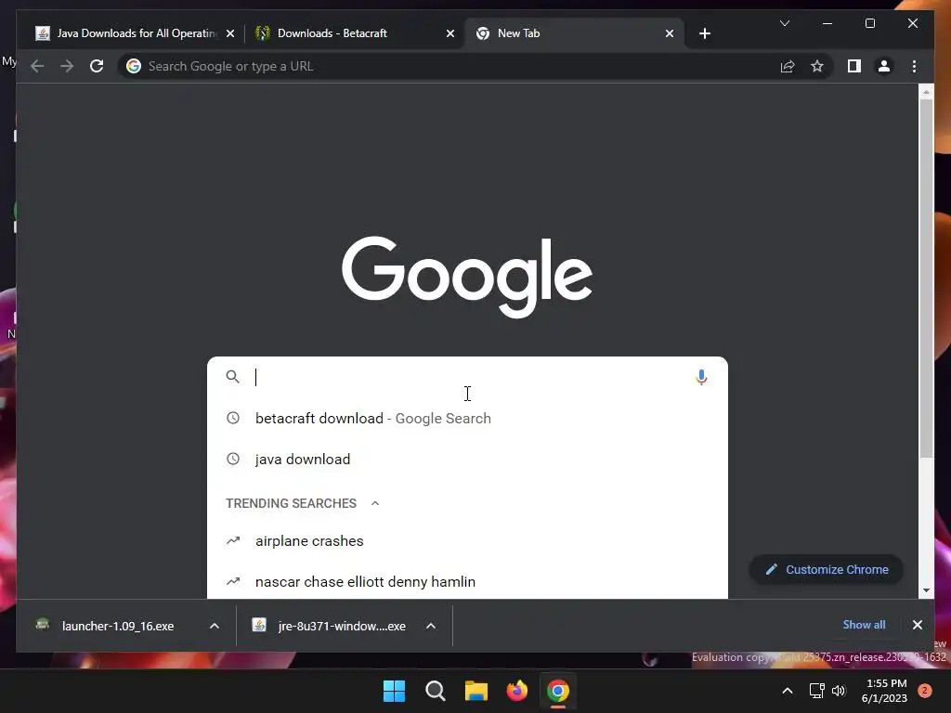Screen dimensions: 951x713
Task: Open File Explorer from taskbar
Action: (476, 691)
